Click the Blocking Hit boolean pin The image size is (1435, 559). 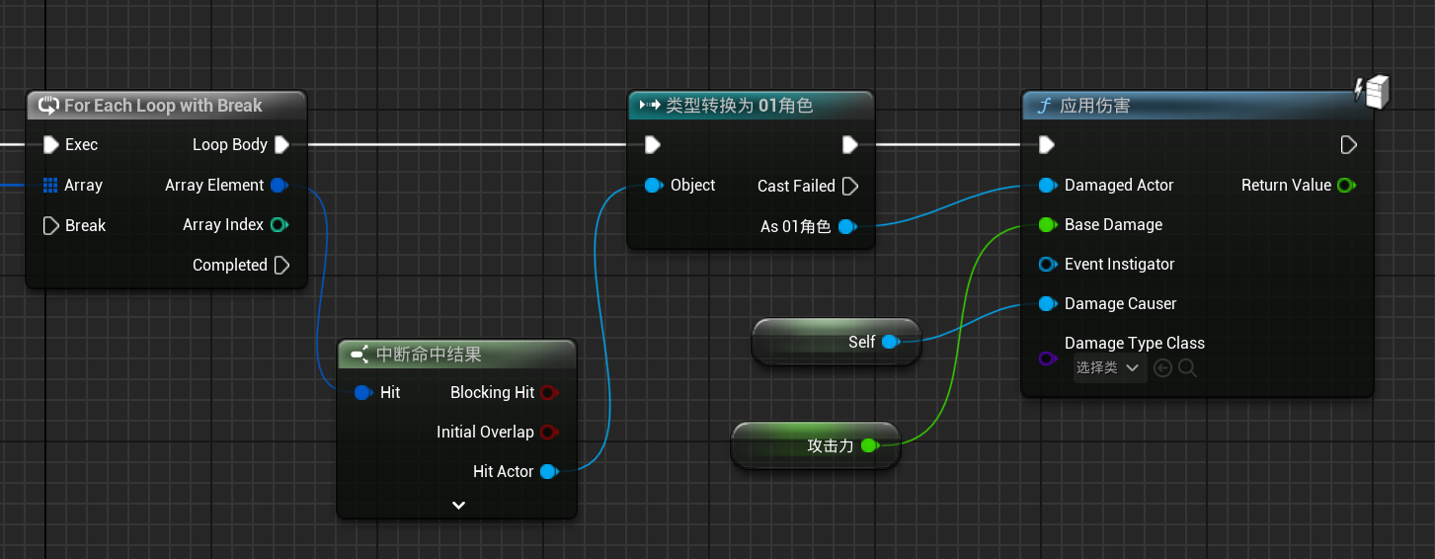tap(548, 393)
